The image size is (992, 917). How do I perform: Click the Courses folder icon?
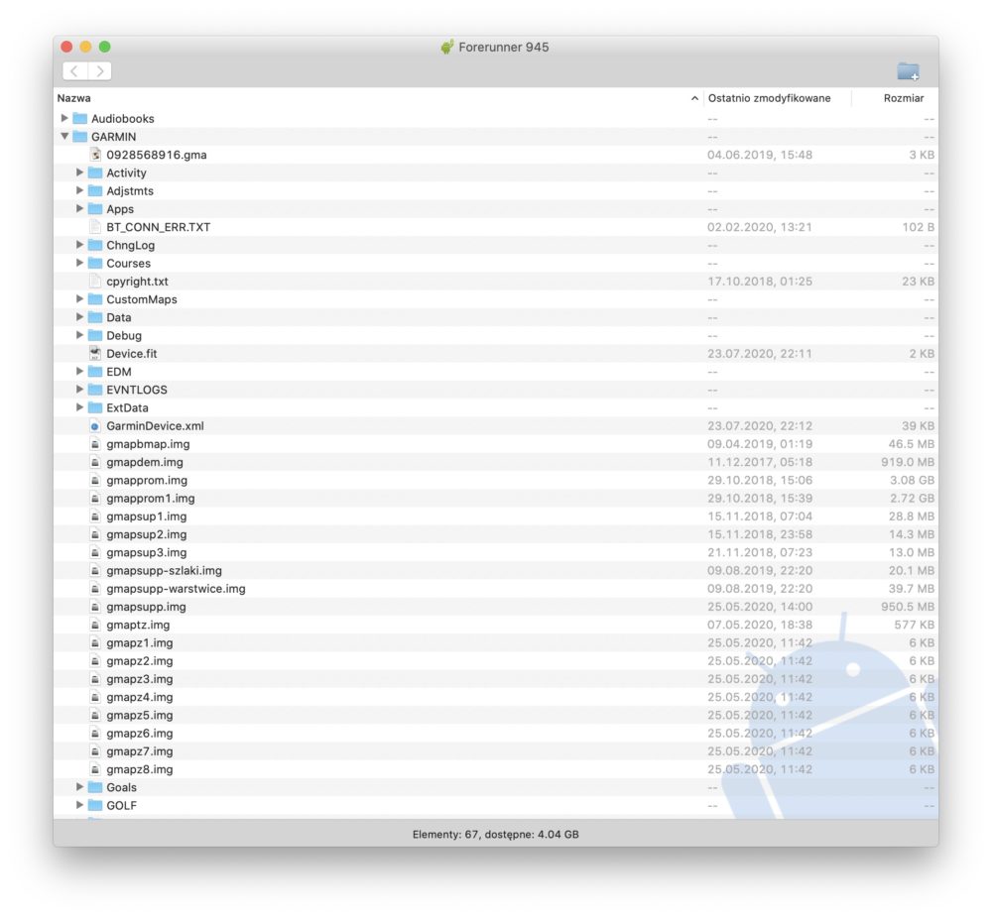tap(95, 263)
